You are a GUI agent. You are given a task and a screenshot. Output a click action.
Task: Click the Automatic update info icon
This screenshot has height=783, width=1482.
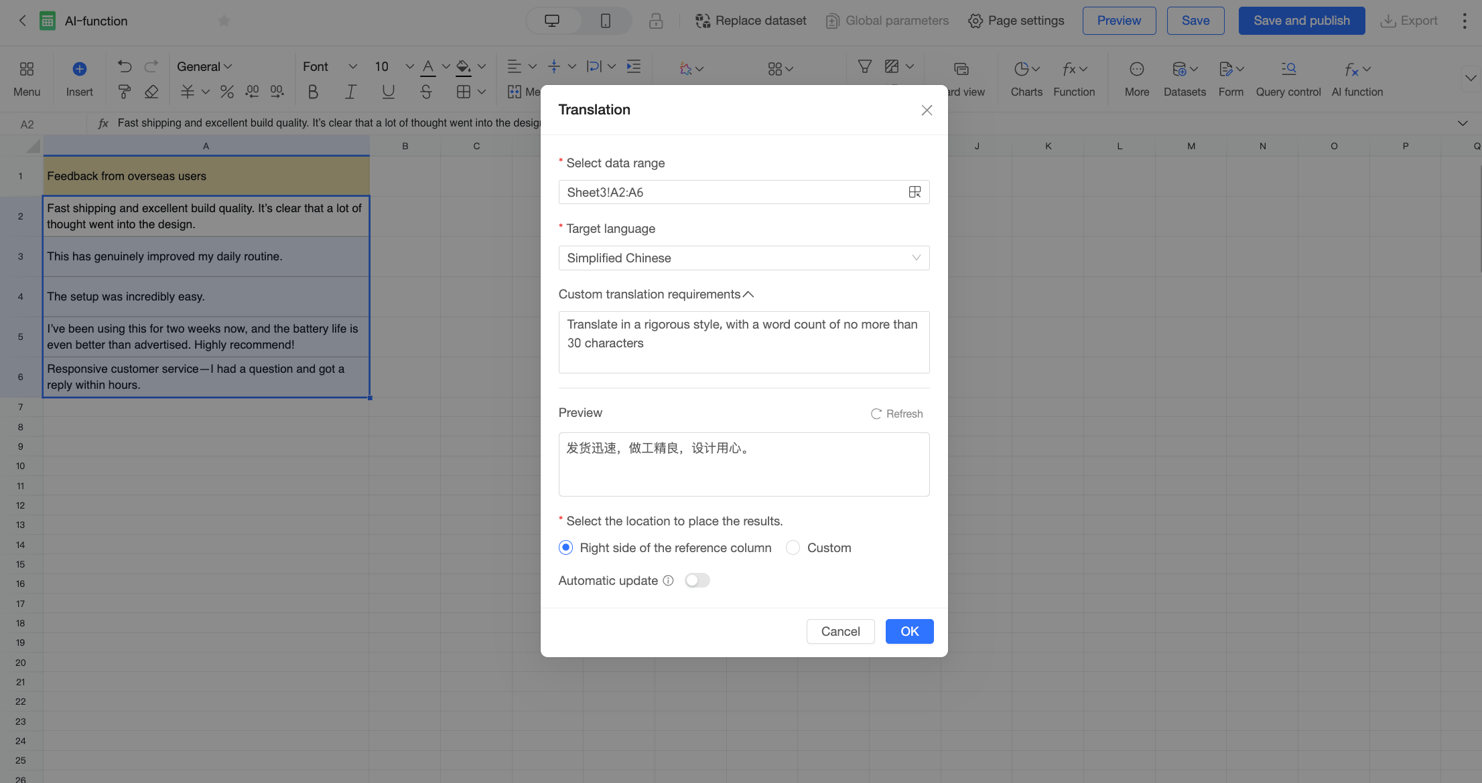point(668,580)
